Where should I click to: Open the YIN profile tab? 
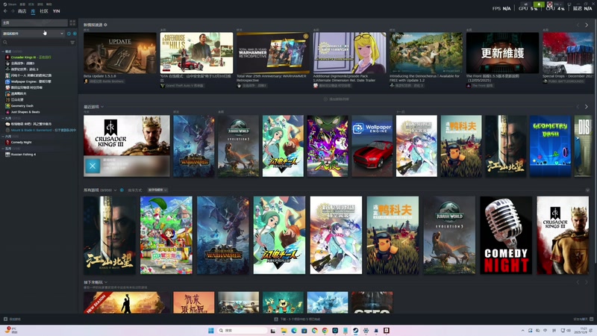click(x=57, y=11)
